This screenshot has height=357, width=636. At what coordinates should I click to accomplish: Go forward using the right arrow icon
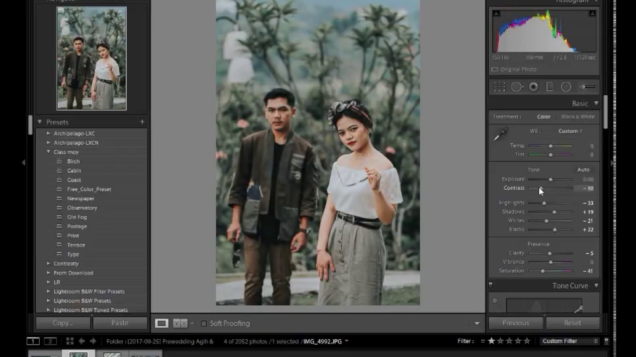[94, 341]
